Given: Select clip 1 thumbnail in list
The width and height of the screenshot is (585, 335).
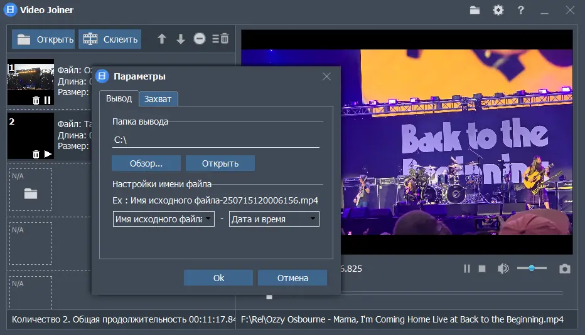Looking at the screenshot, I should [31, 82].
